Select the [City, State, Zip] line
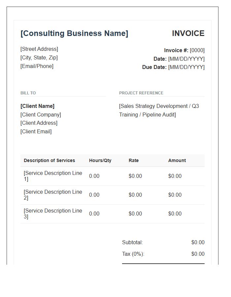The width and height of the screenshot is (231, 297). (39, 57)
